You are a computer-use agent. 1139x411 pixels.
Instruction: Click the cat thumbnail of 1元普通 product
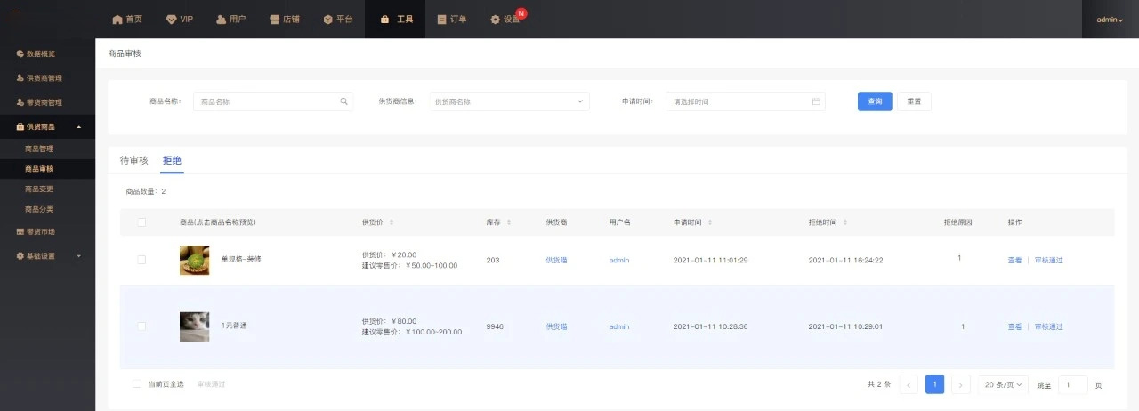(x=194, y=326)
